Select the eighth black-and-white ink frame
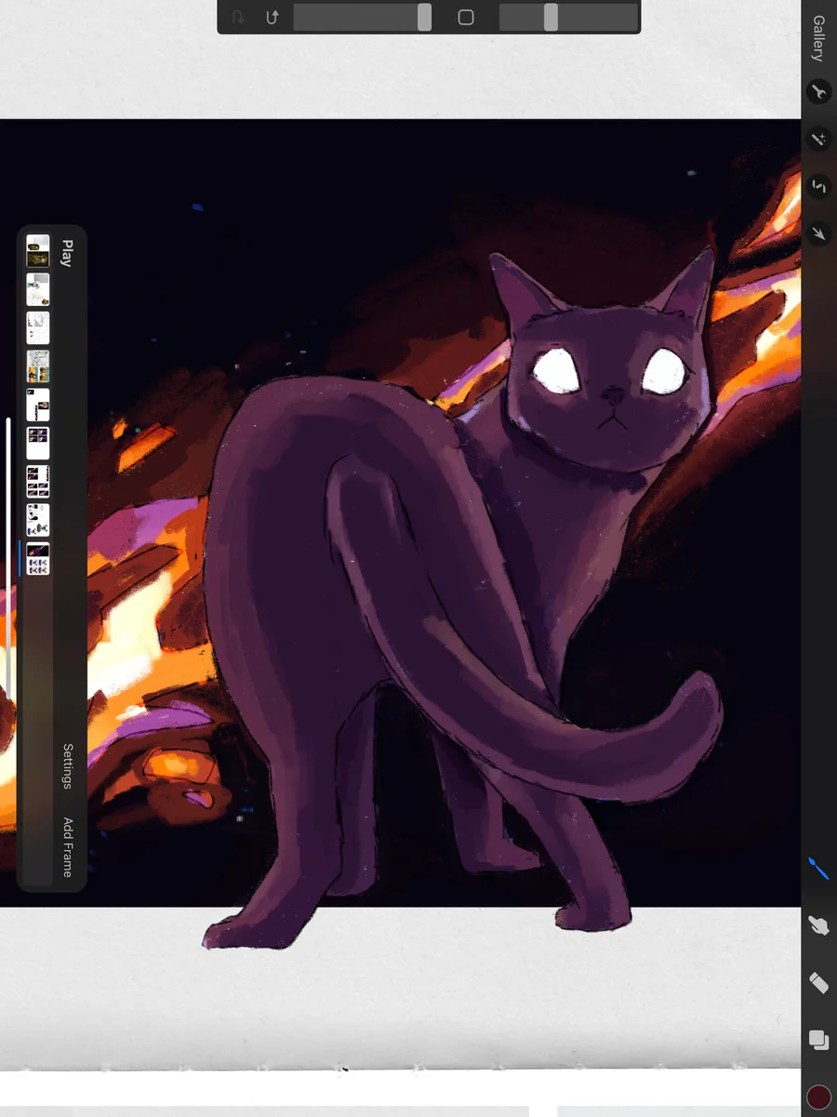This screenshot has height=1117, width=837. pos(38,520)
